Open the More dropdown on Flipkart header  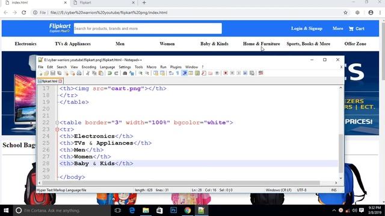click(x=338, y=28)
